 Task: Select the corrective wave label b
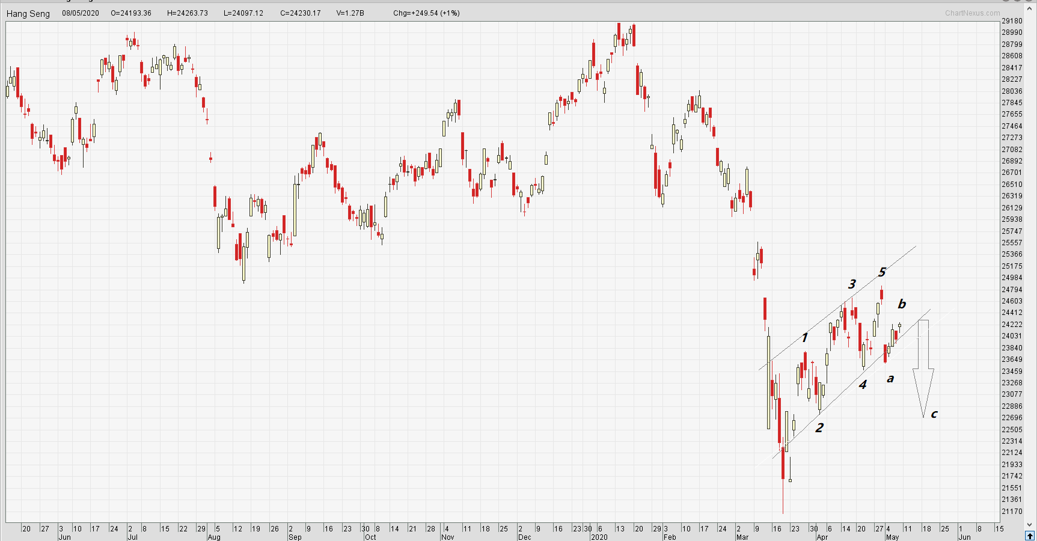pos(902,304)
